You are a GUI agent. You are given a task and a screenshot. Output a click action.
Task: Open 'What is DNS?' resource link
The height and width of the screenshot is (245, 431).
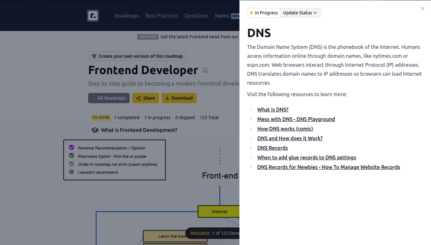tap(273, 110)
